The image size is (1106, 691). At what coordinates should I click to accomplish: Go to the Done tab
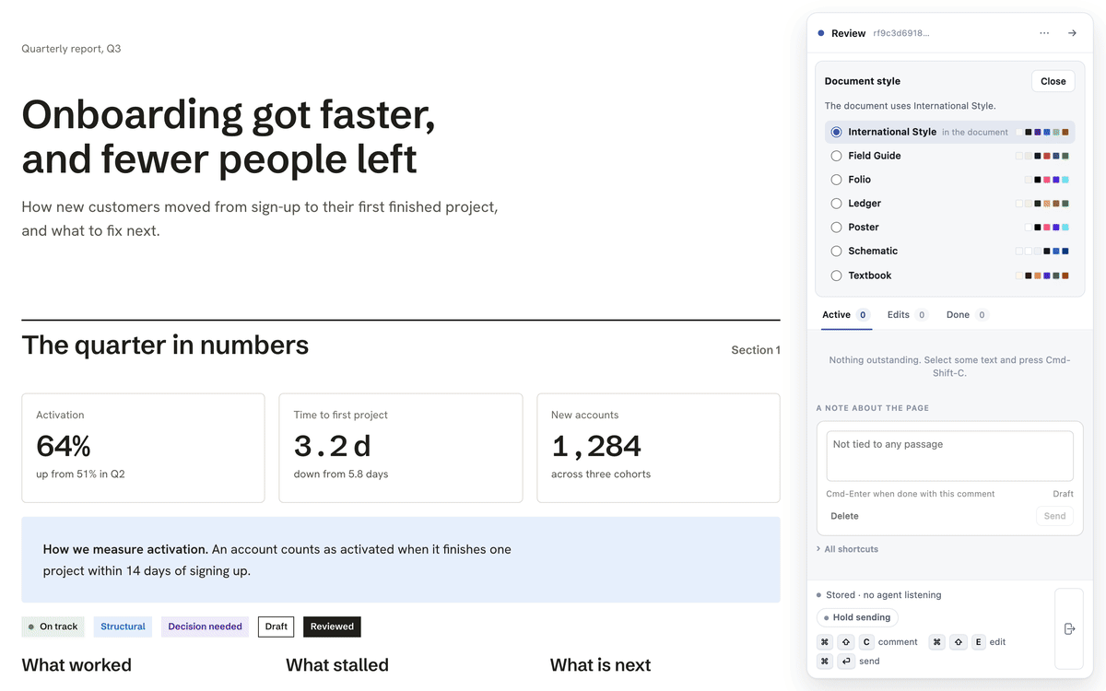pyautogui.click(x=967, y=315)
